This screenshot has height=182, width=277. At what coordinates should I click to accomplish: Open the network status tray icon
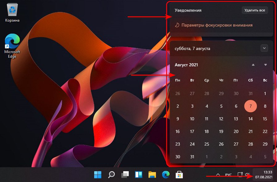tap(240, 175)
